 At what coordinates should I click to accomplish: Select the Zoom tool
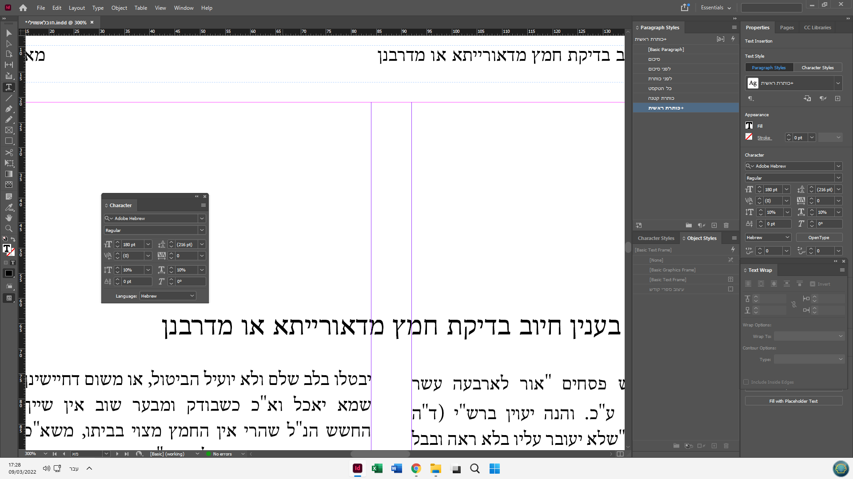tap(8, 228)
